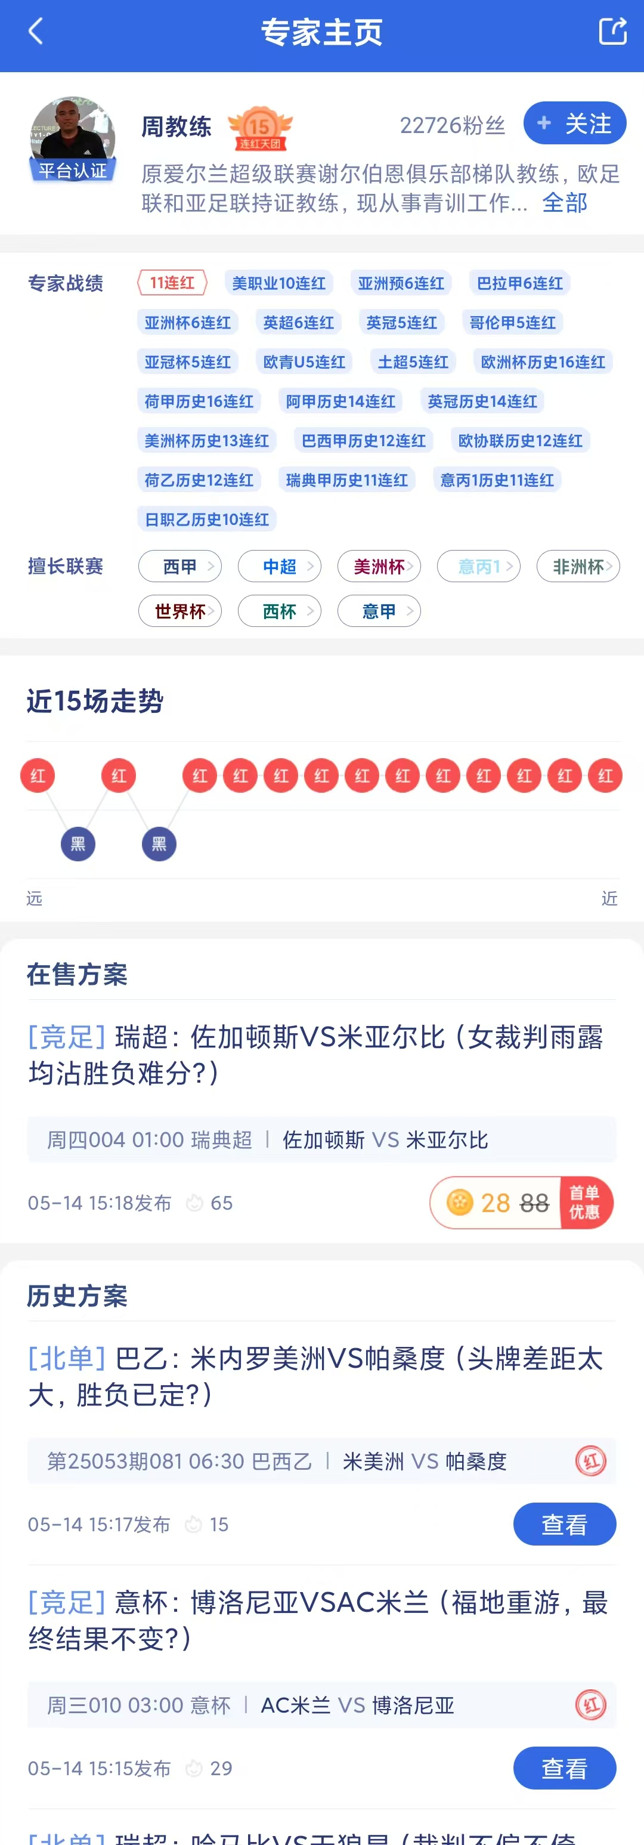Tap the back arrow icon
The width and height of the screenshot is (644, 1845).
[36, 32]
